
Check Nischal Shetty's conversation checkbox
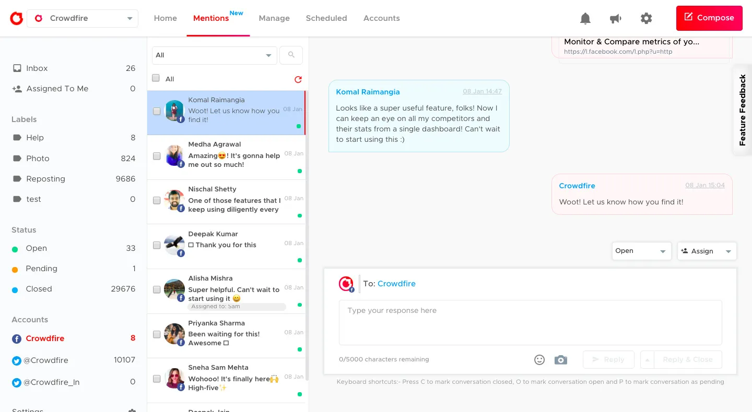coord(157,200)
